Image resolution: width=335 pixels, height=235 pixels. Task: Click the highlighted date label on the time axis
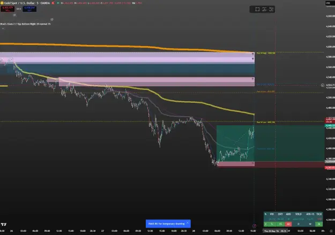(275, 231)
